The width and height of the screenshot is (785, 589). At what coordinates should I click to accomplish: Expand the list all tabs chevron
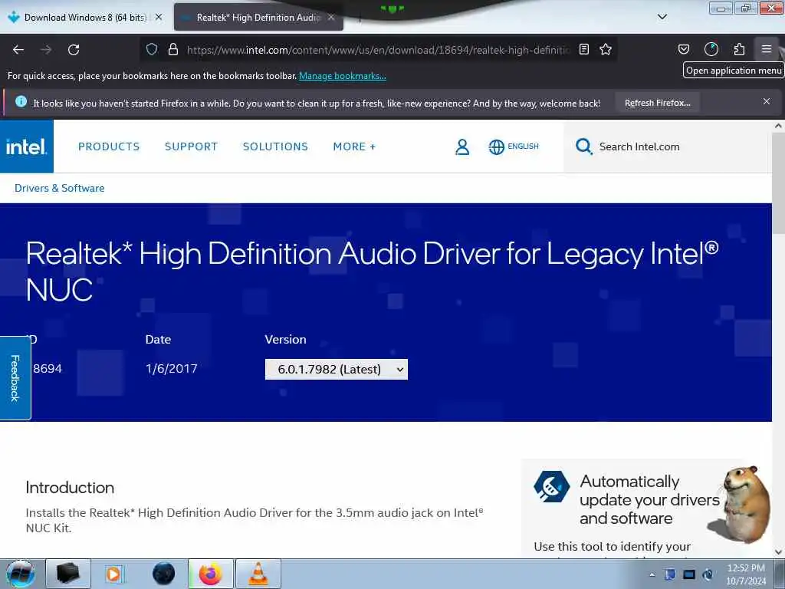[x=662, y=17]
